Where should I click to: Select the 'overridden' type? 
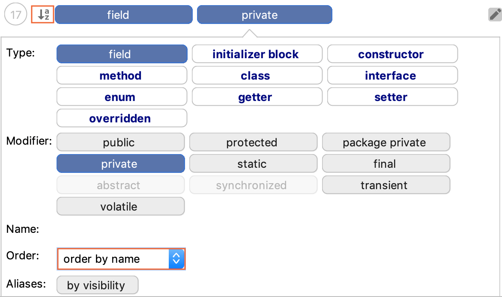coord(122,119)
